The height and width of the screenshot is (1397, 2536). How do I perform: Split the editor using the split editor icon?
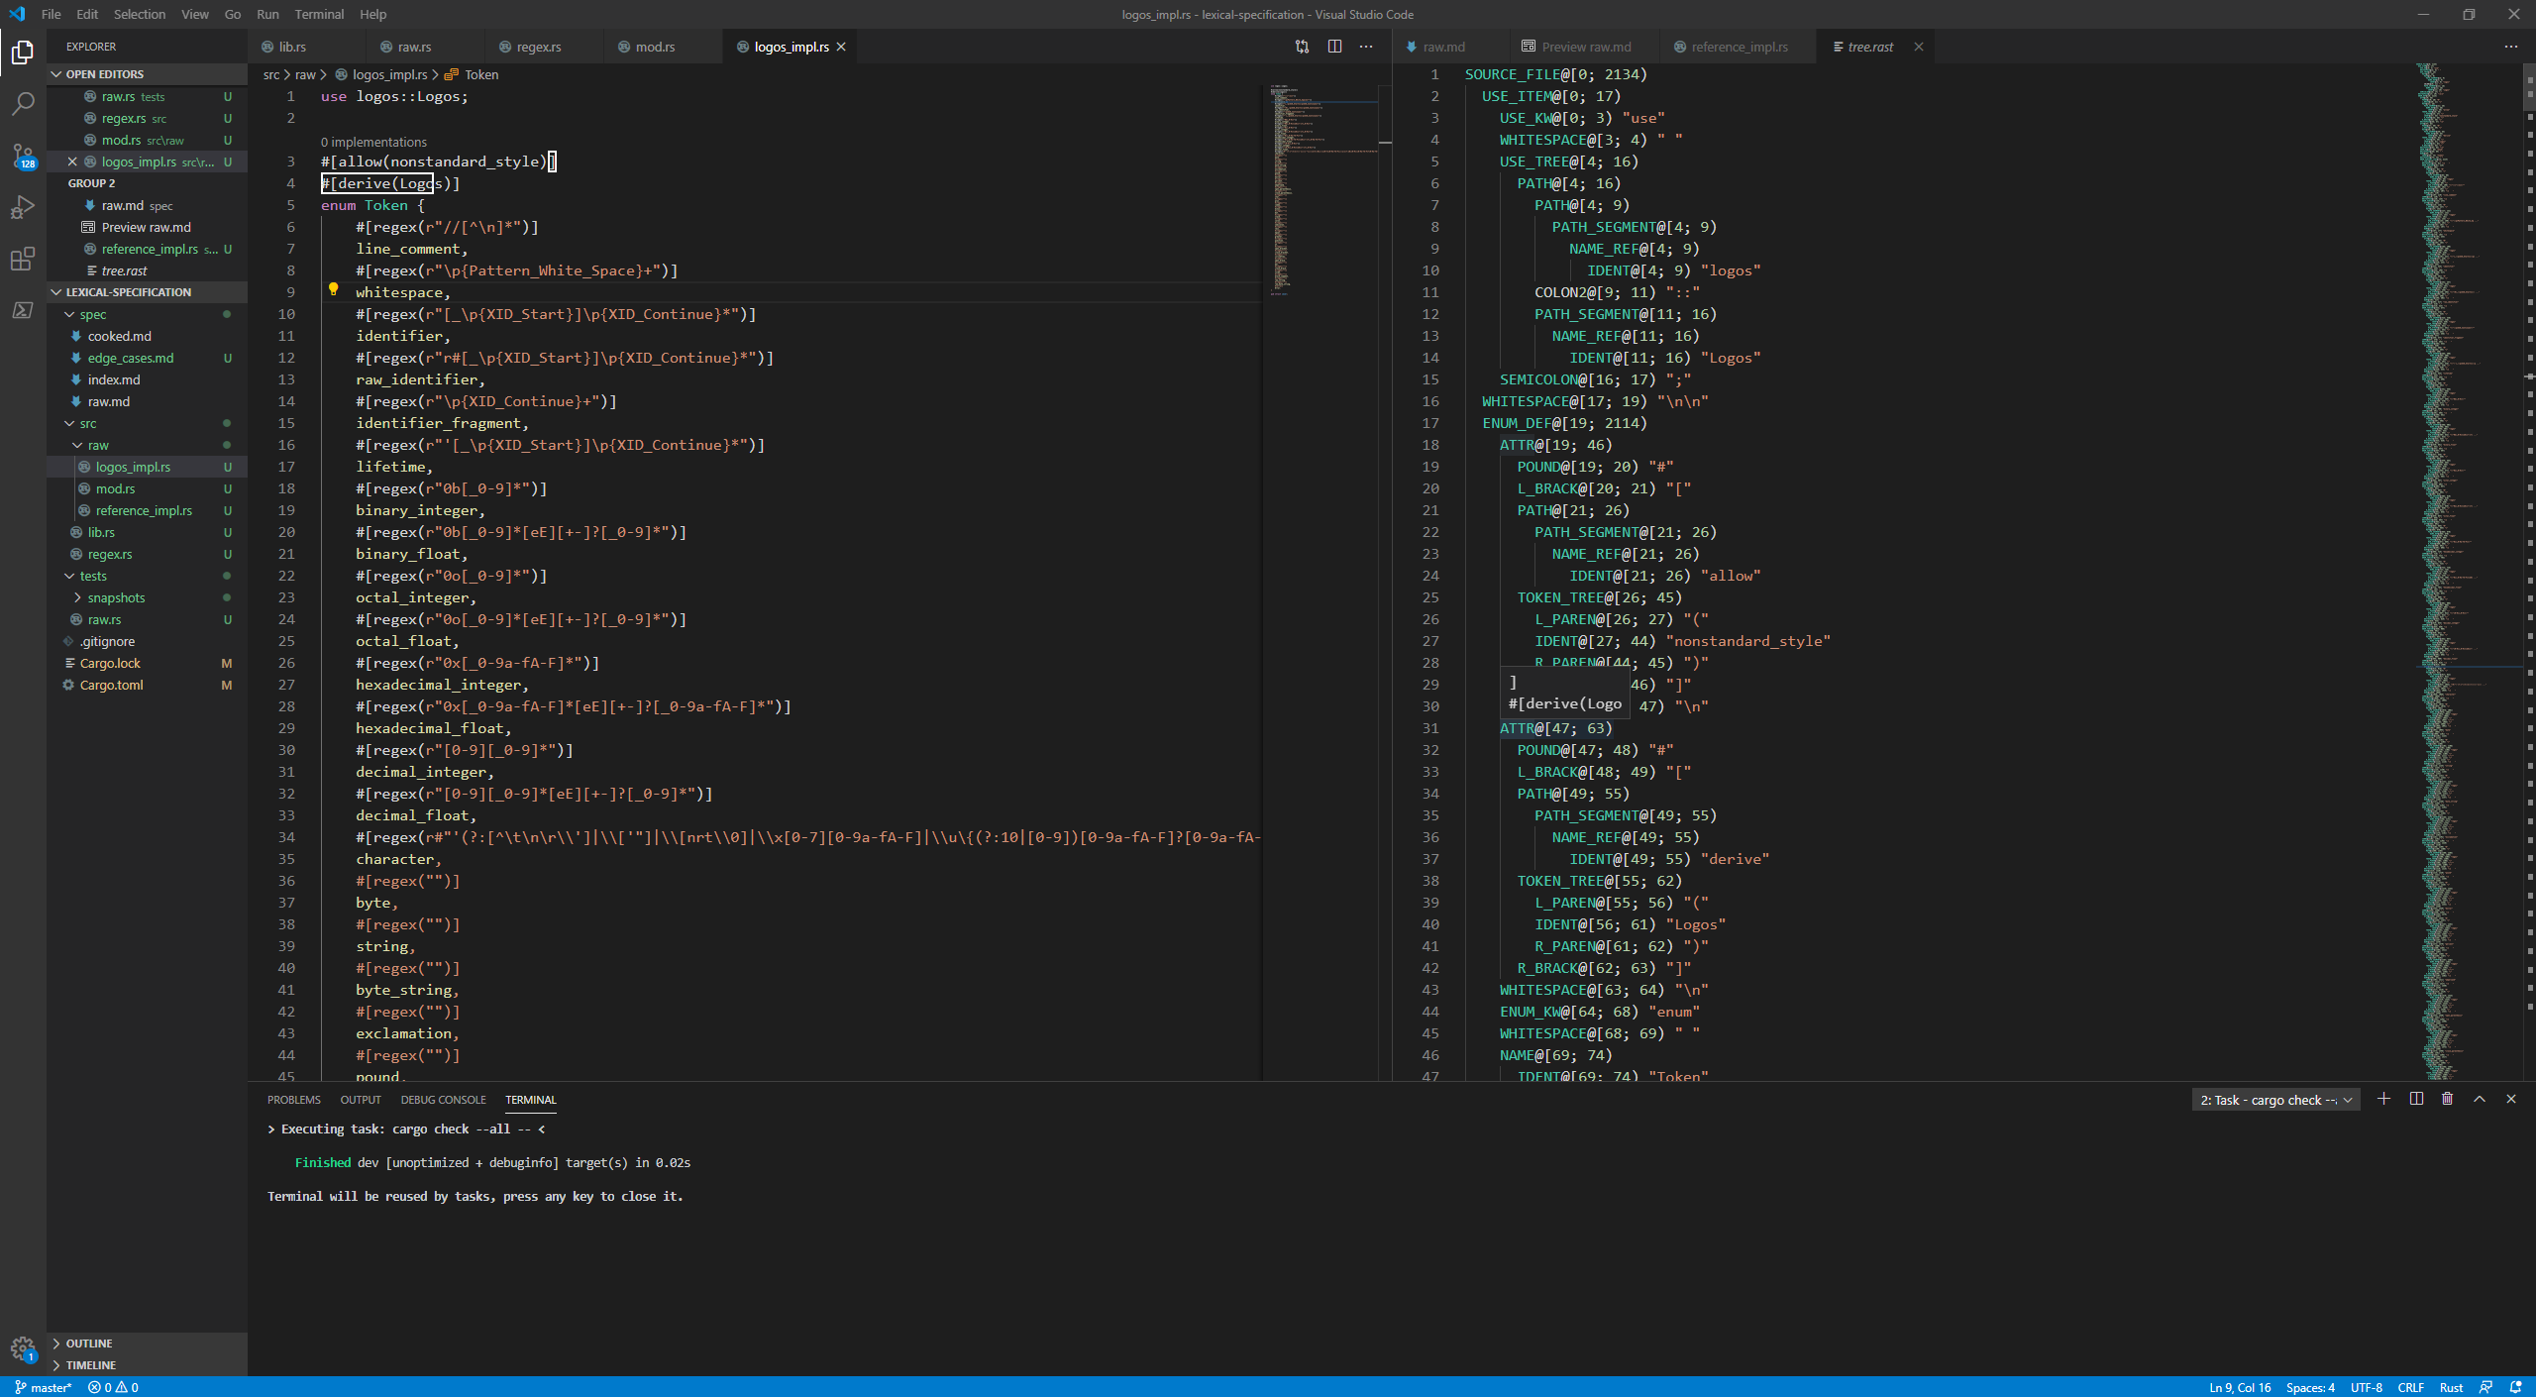pyautogui.click(x=1334, y=46)
